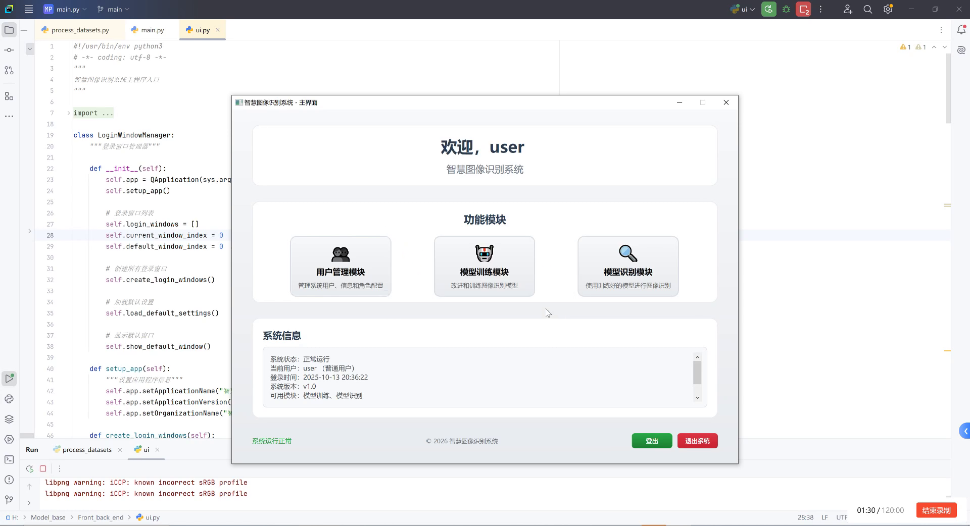Image resolution: width=970 pixels, height=526 pixels.
Task: Open Search Everywhere magnifier
Action: pyautogui.click(x=868, y=9)
